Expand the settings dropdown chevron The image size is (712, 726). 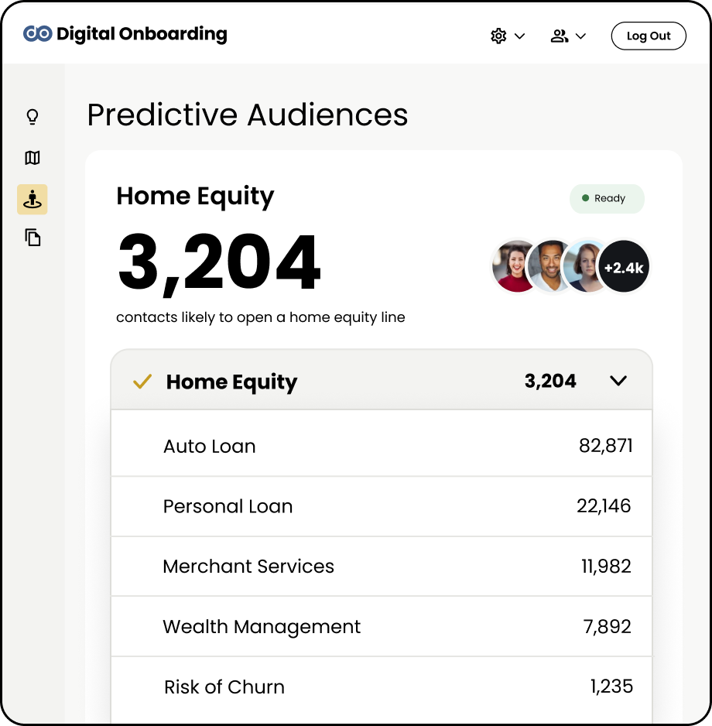point(520,36)
